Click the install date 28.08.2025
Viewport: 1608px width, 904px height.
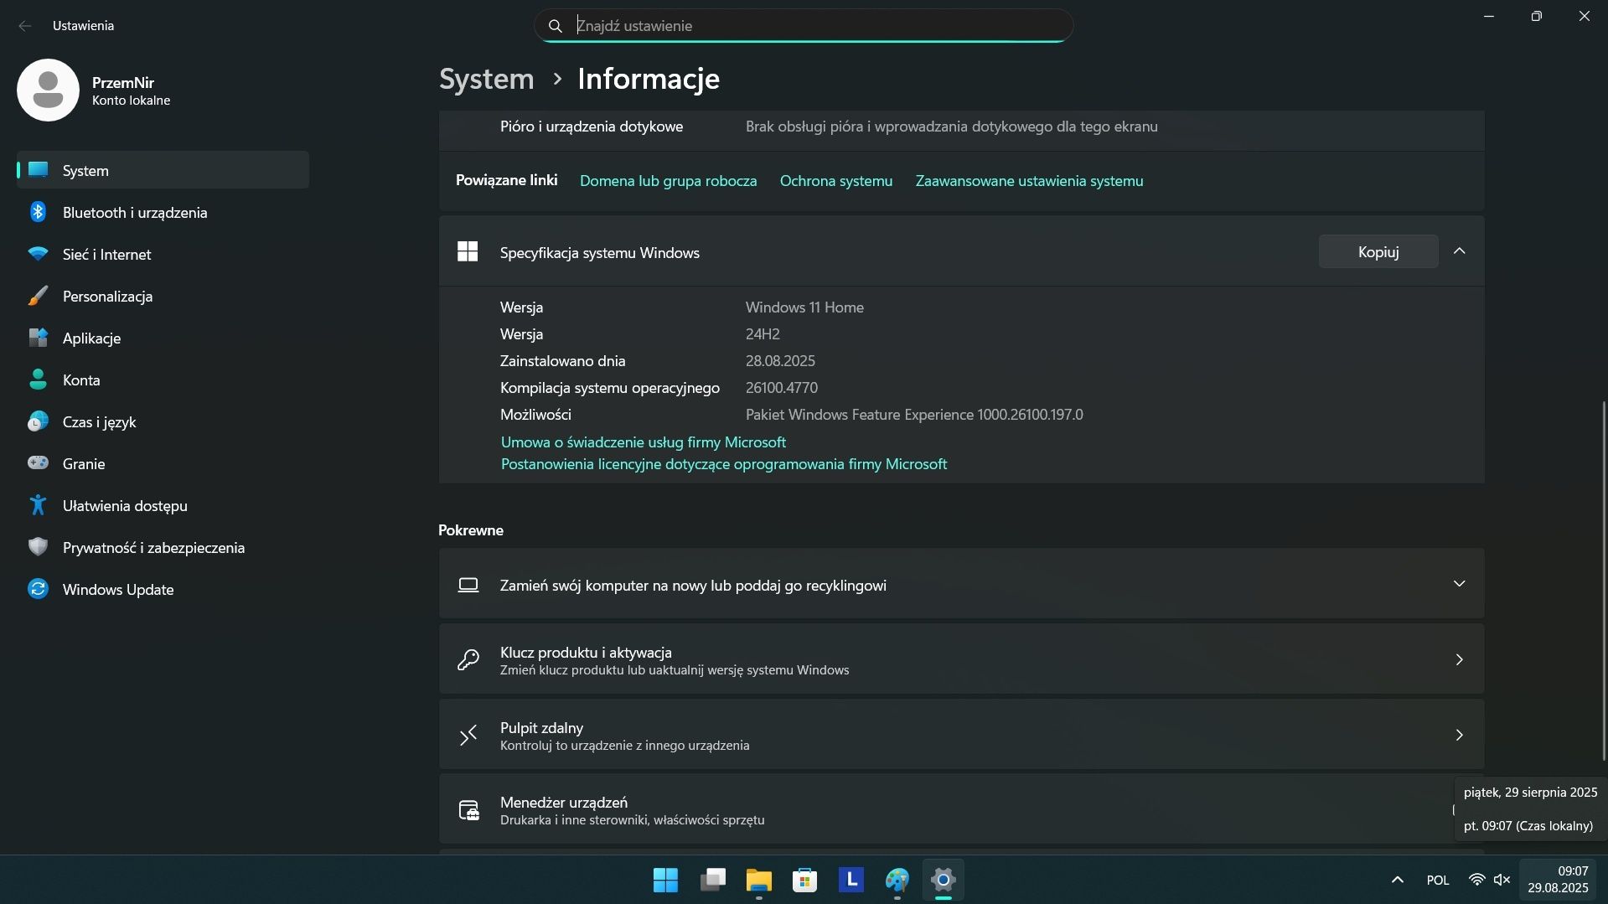(x=780, y=361)
